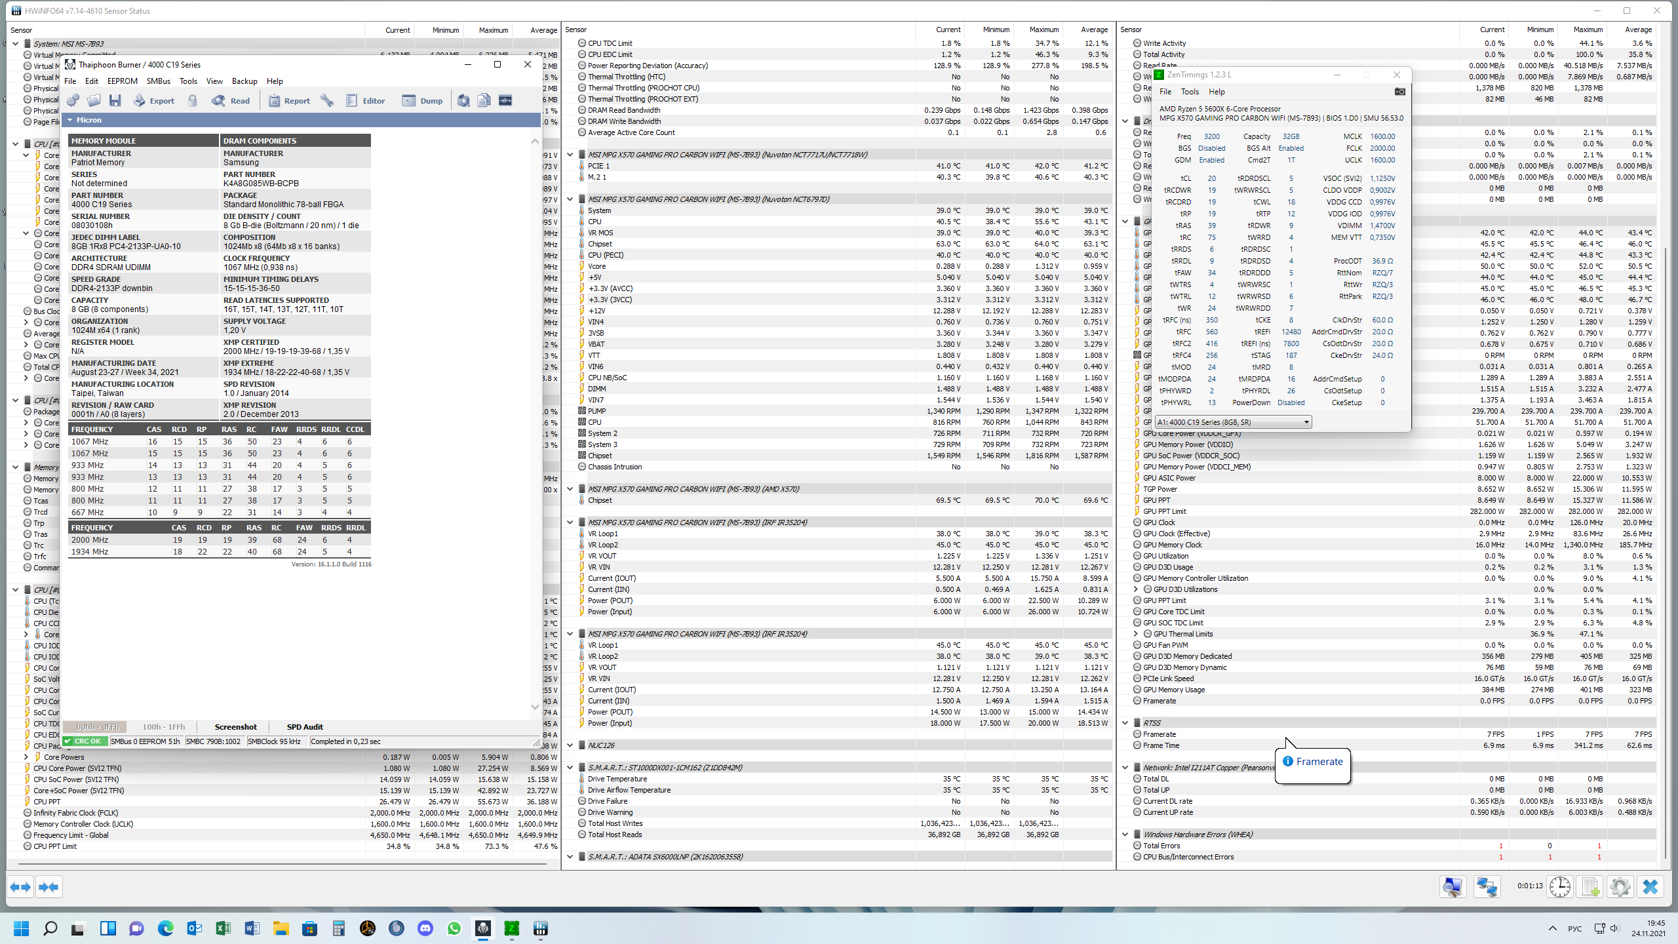Image resolution: width=1678 pixels, height=944 pixels.
Task: Expand the GPU Thermal Limits tree item
Action: 1136,634
